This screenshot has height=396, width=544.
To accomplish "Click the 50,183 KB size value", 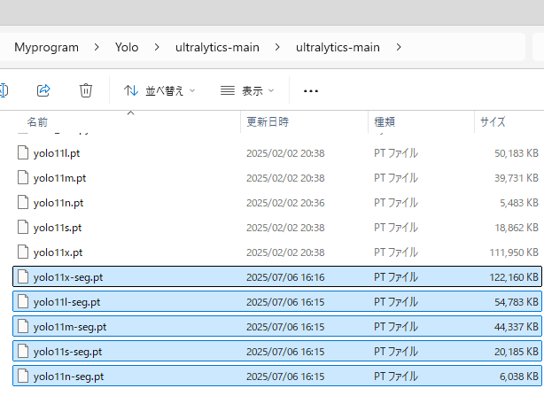I will (517, 153).
